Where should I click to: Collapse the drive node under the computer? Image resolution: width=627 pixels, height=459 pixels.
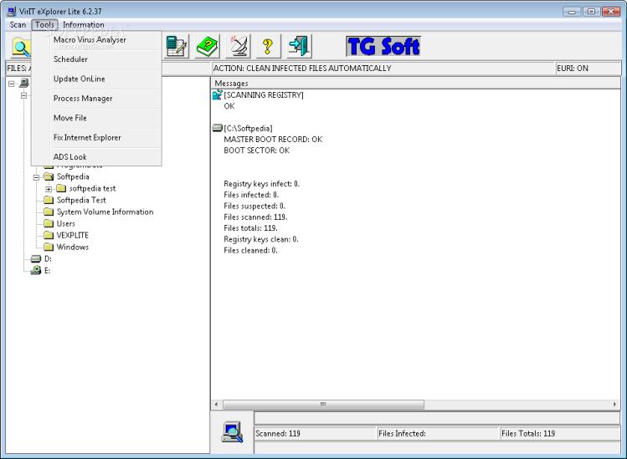coord(24,95)
